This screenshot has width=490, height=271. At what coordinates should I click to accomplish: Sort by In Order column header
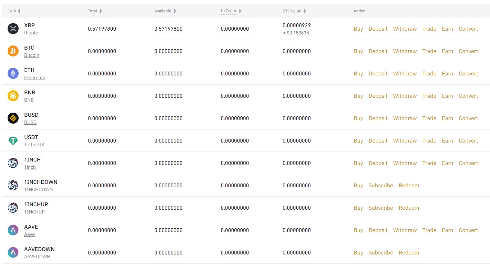click(x=231, y=11)
